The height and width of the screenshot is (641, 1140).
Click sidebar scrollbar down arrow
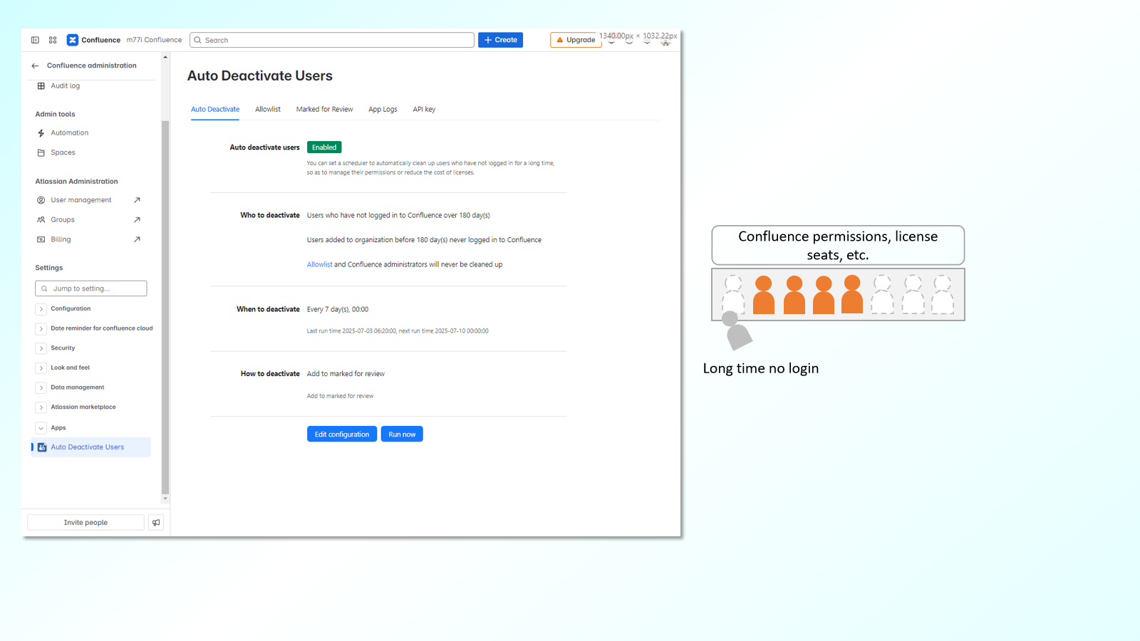click(x=165, y=499)
